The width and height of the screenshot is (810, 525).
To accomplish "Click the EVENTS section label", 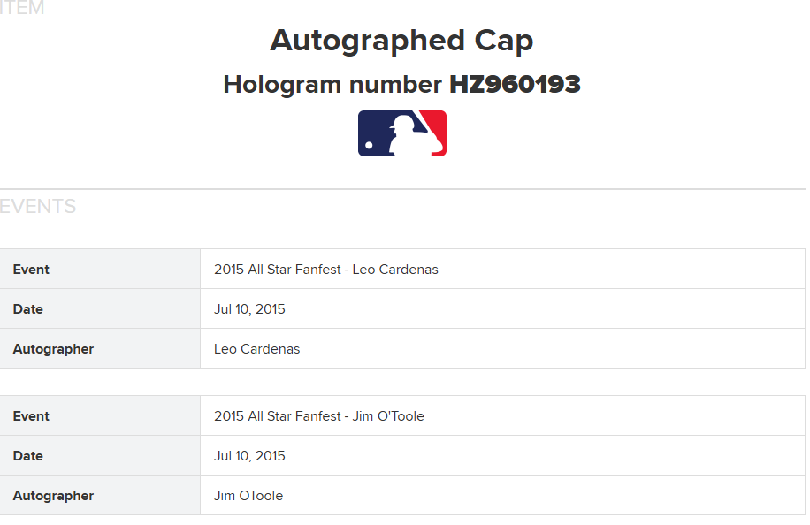I will (38, 207).
